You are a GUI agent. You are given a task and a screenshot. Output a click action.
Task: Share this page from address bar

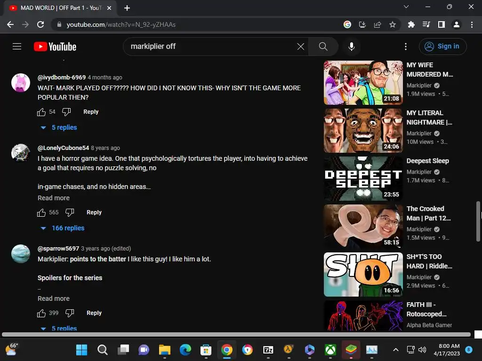pyautogui.click(x=377, y=24)
